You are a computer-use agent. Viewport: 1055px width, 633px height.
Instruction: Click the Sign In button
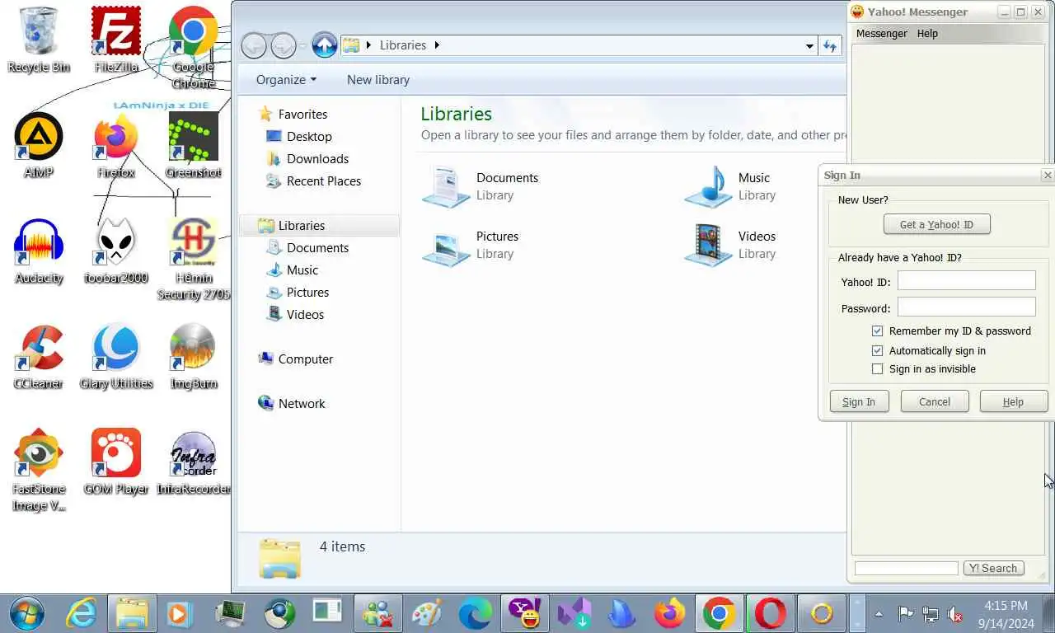tap(859, 401)
